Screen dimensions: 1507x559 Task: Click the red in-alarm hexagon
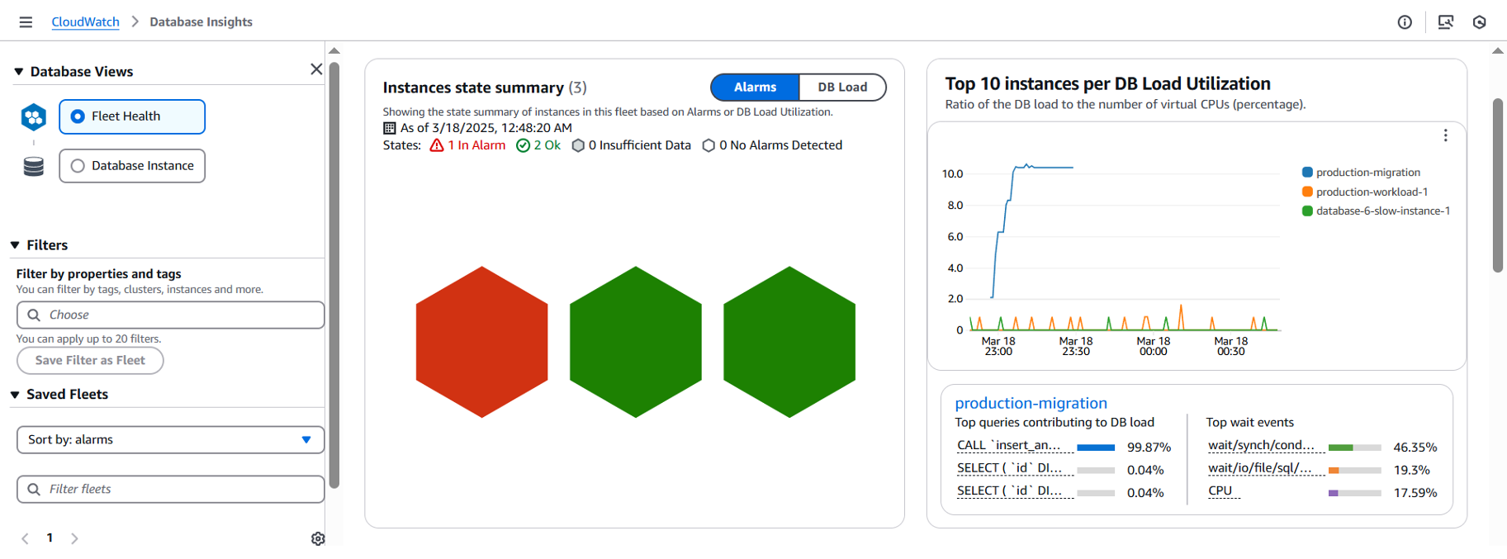[x=481, y=342]
